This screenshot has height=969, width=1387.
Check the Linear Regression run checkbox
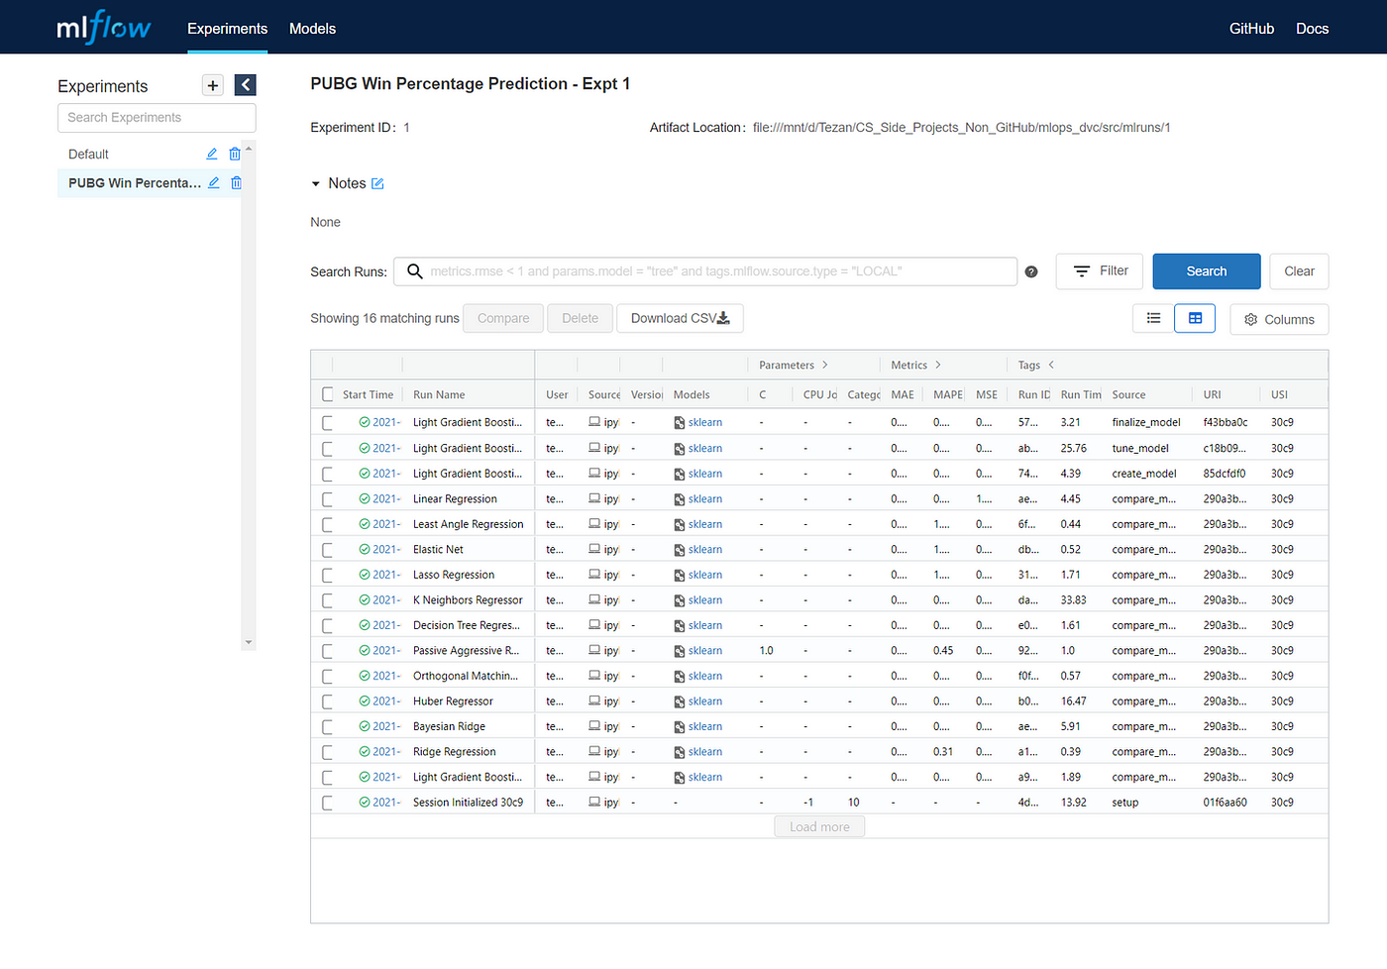tap(327, 498)
